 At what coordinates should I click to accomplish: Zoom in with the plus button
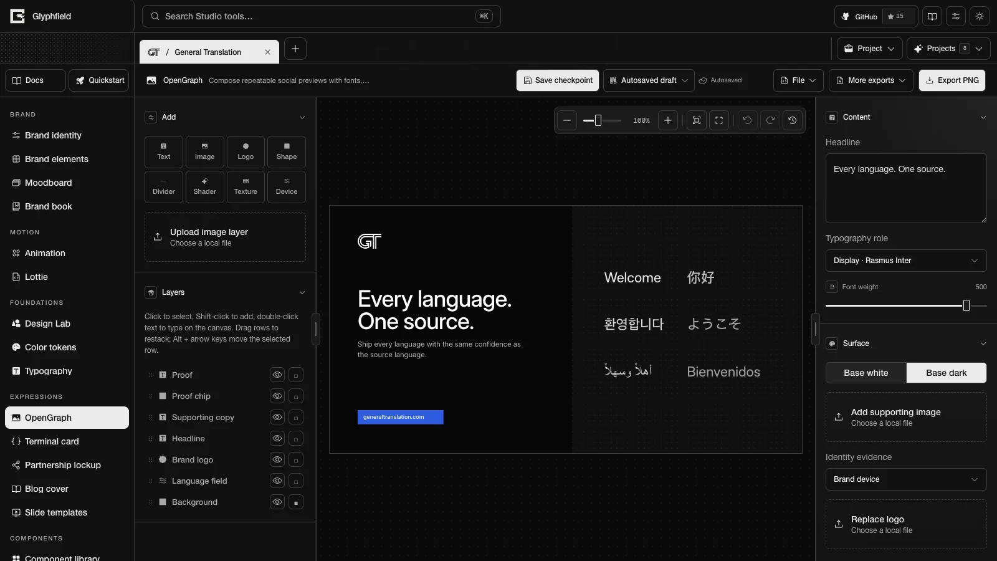668,120
